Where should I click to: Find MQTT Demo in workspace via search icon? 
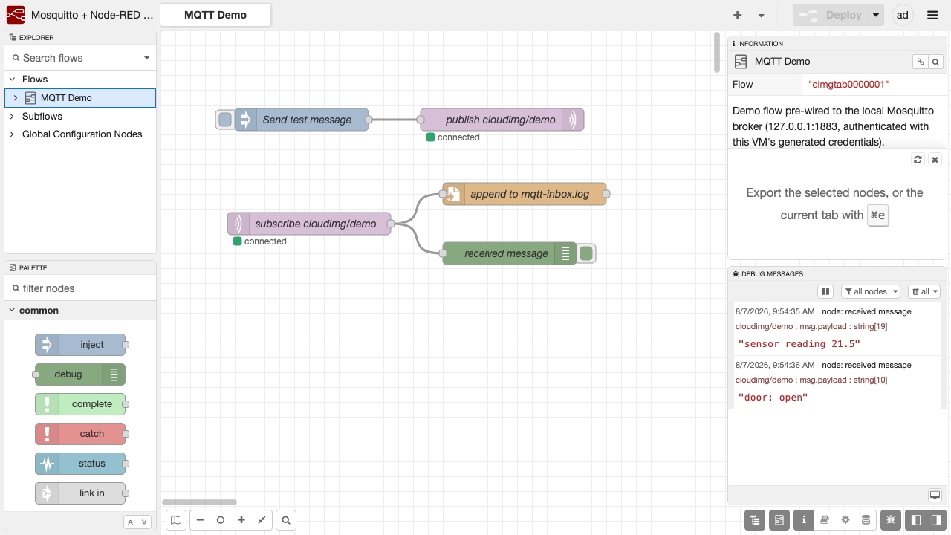(936, 62)
